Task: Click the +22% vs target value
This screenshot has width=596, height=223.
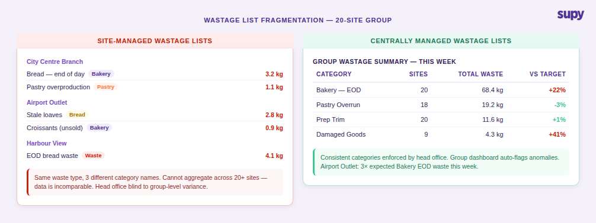Action: pyautogui.click(x=557, y=91)
